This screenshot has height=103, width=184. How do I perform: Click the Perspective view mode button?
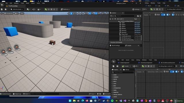click(8, 13)
